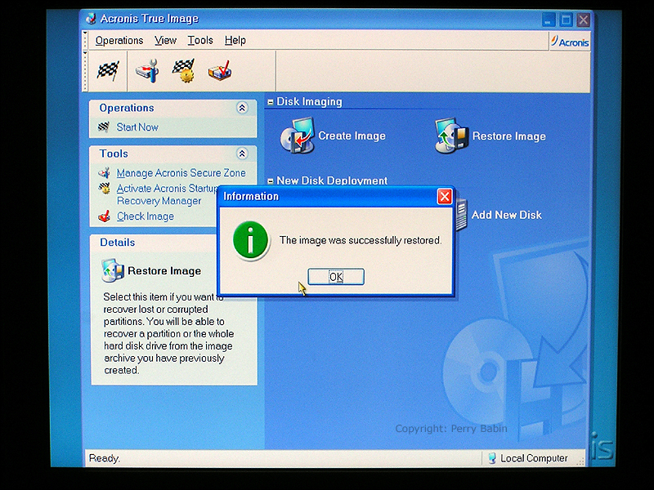Select the Create Image label
Viewport: 654px width, 490px height.
pos(352,136)
